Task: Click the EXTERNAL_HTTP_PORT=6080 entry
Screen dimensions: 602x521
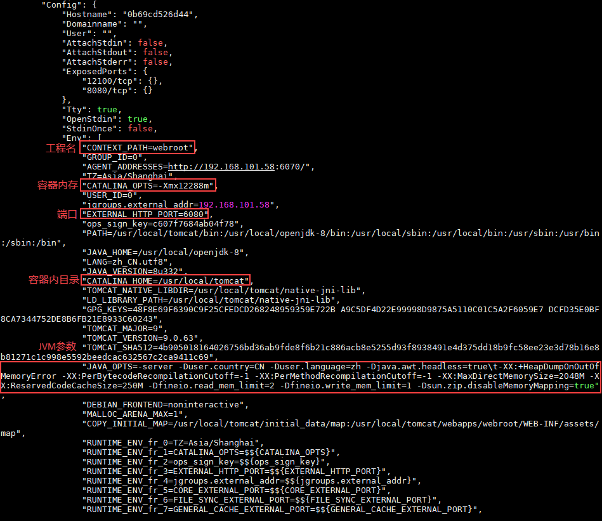Action: [145, 214]
